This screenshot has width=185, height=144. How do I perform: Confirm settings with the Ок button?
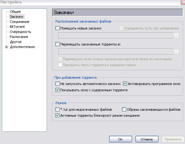click(x=121, y=139)
